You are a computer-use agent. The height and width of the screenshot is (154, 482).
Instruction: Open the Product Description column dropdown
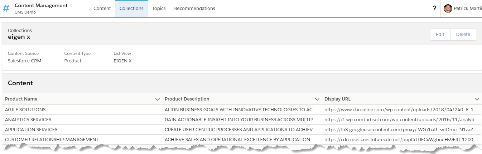[x=317, y=99]
